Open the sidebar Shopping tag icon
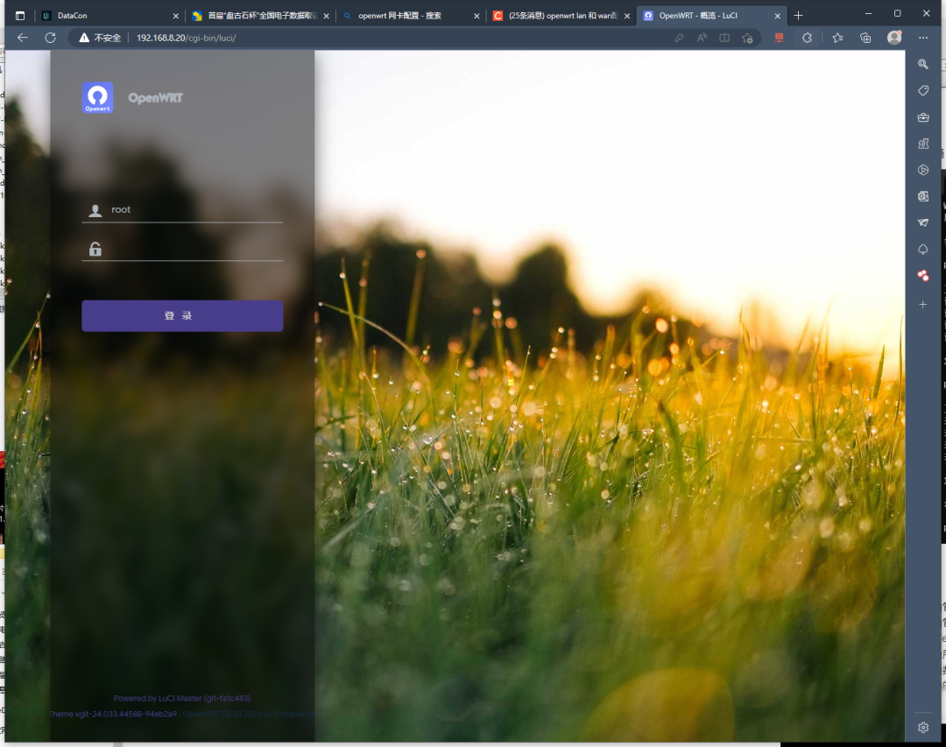 923,90
